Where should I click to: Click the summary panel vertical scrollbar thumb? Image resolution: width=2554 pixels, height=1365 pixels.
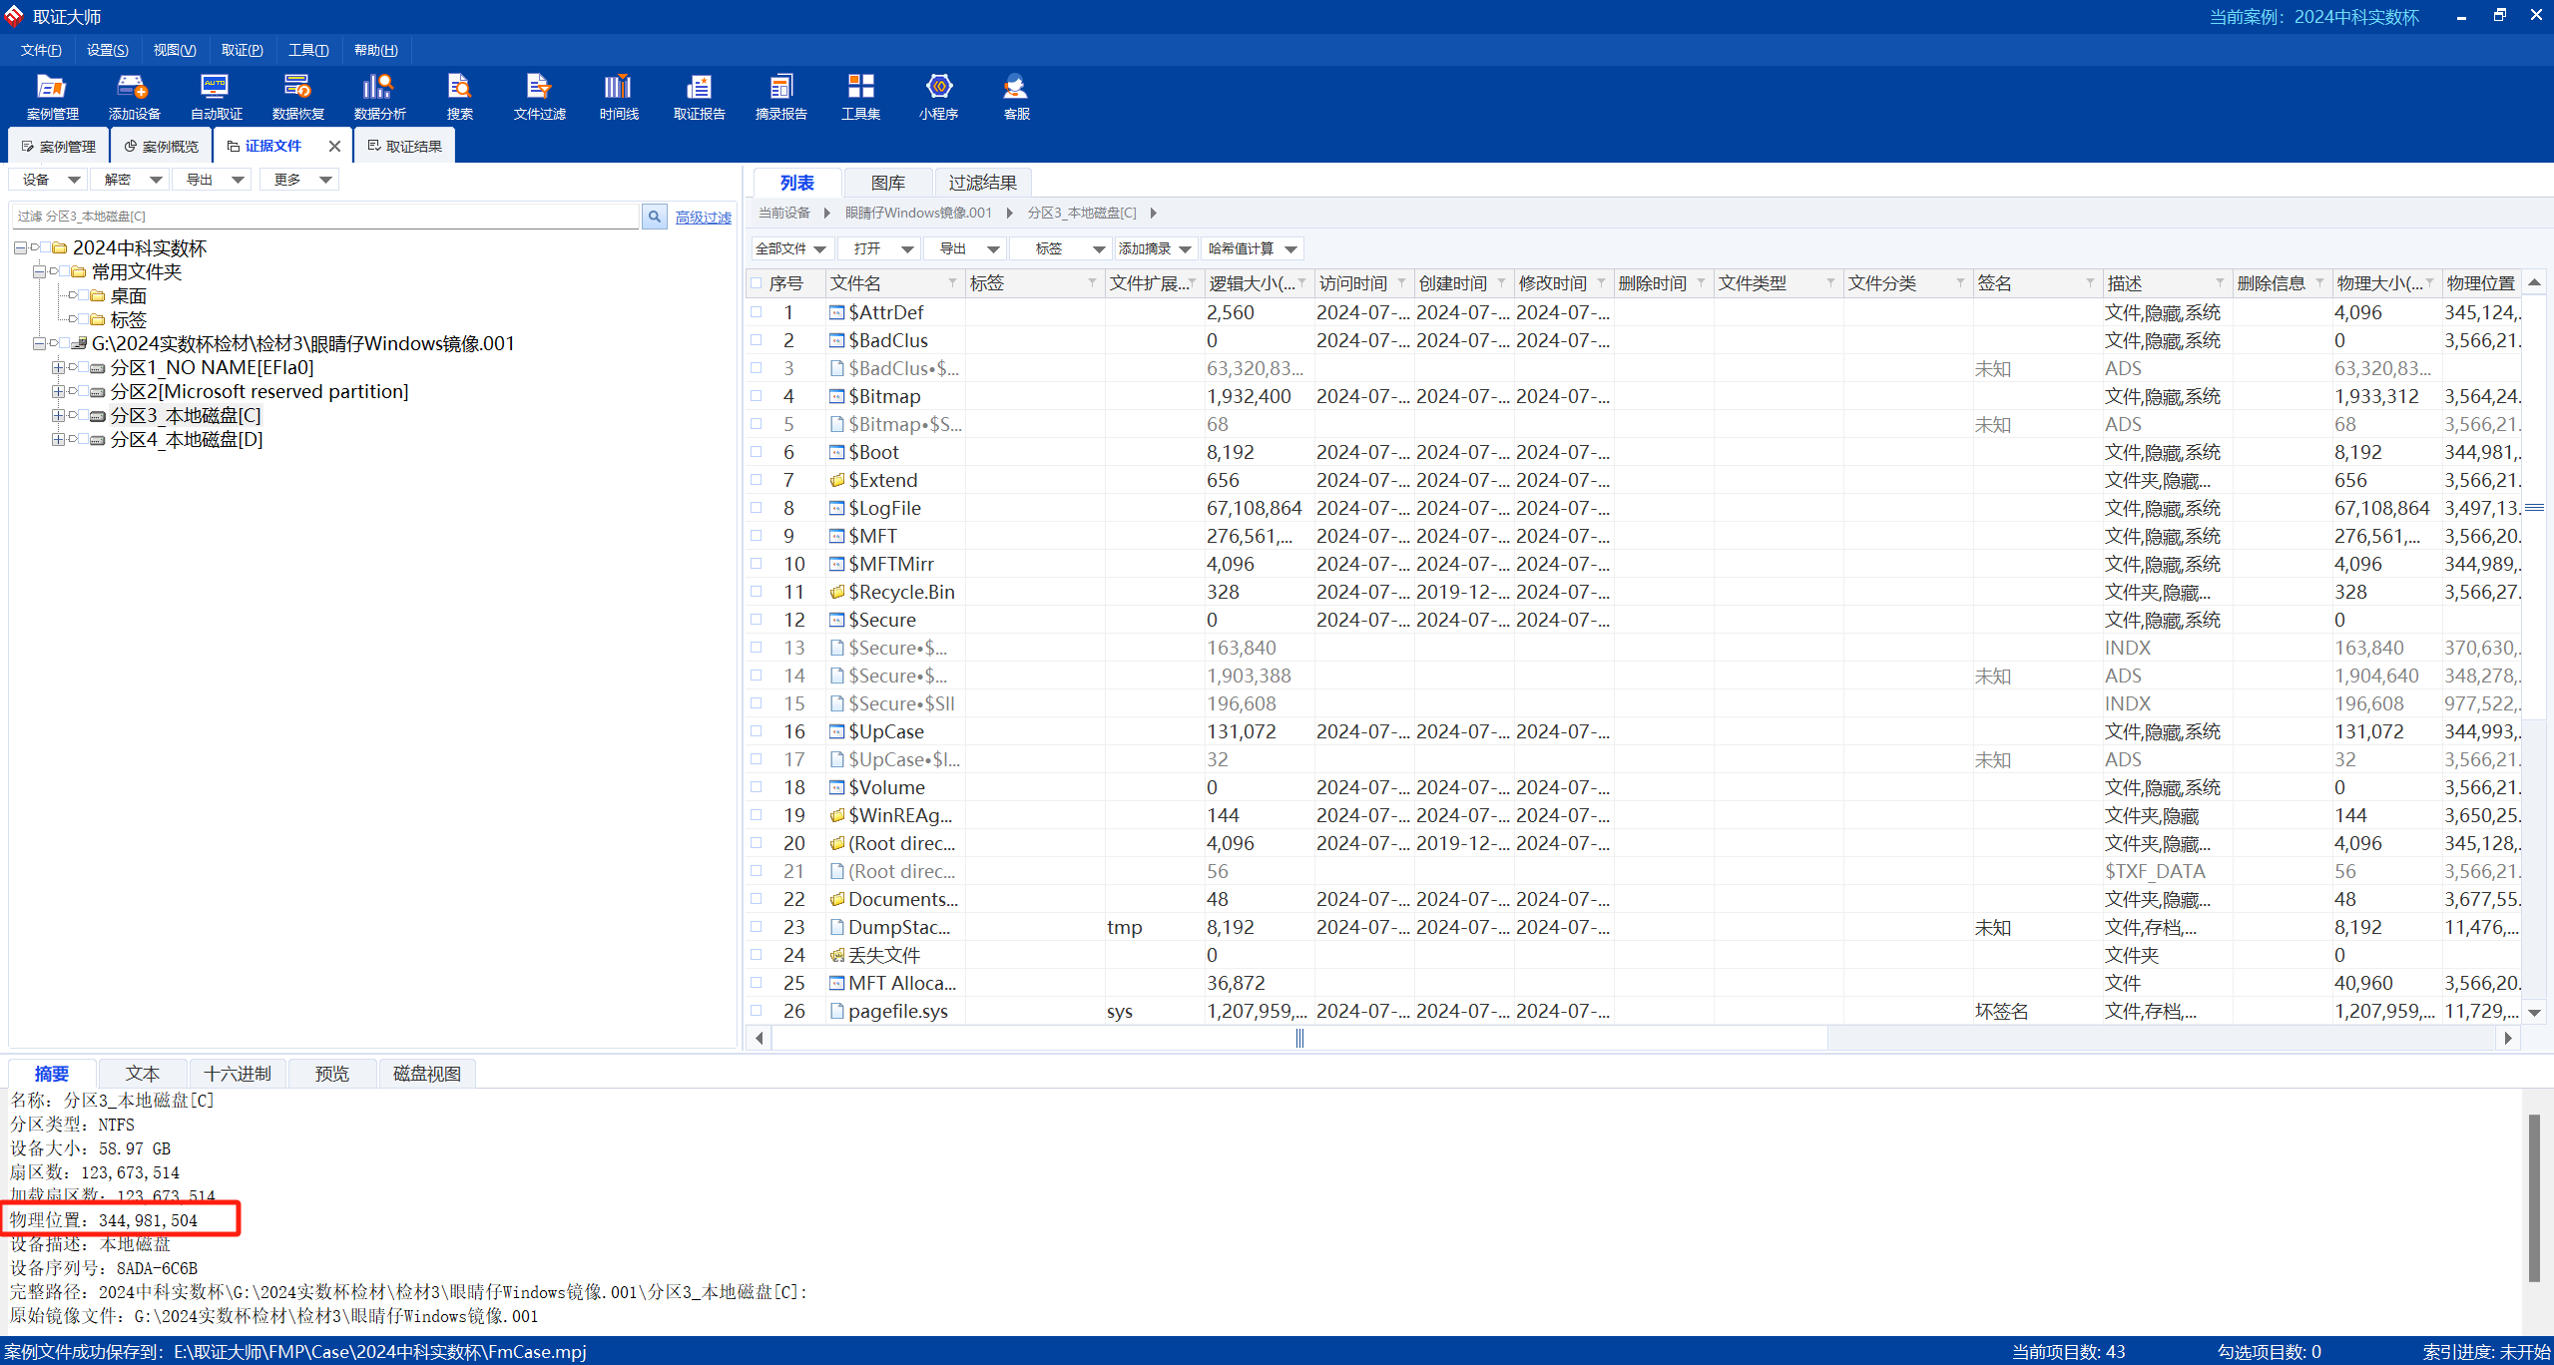2534,1197
